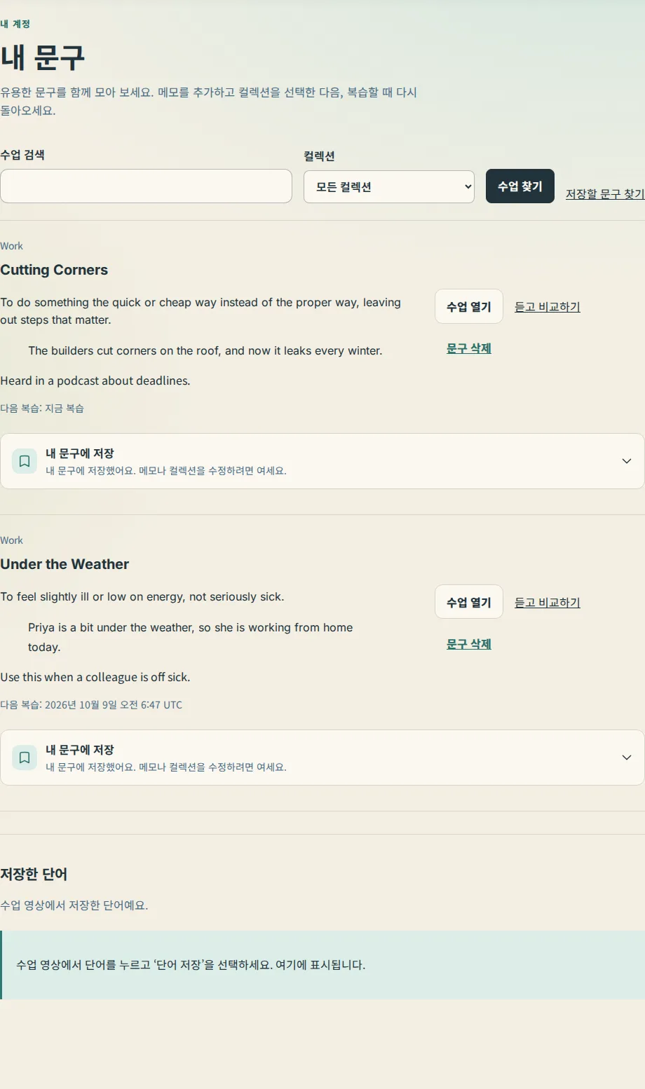This screenshot has width=645, height=1089.
Task: Expand the save panel chevron under Cutting Corners
Action: coord(627,461)
